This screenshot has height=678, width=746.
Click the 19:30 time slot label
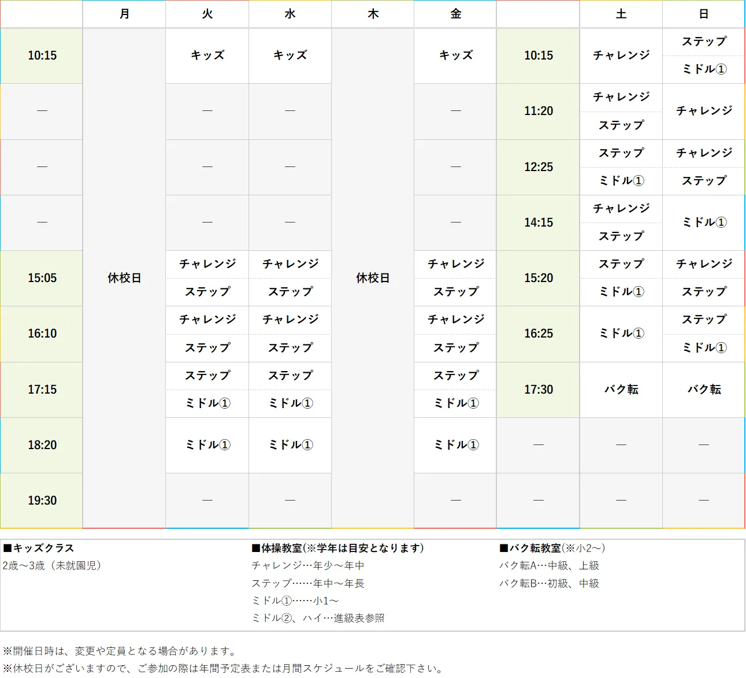pos(42,501)
